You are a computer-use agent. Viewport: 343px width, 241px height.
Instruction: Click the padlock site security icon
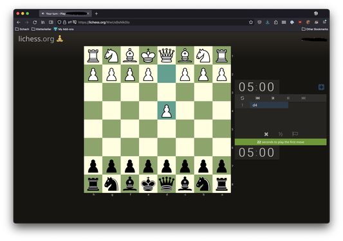coord(64,22)
